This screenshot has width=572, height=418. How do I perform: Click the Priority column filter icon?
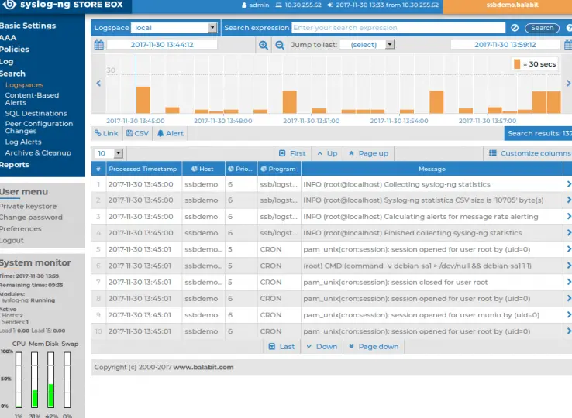pyautogui.click(x=231, y=169)
